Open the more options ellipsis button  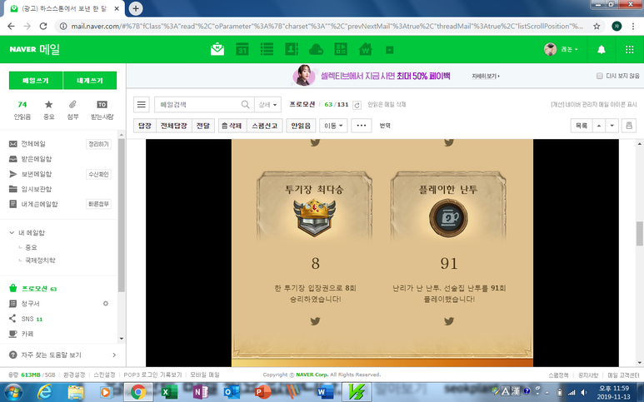[x=362, y=126]
